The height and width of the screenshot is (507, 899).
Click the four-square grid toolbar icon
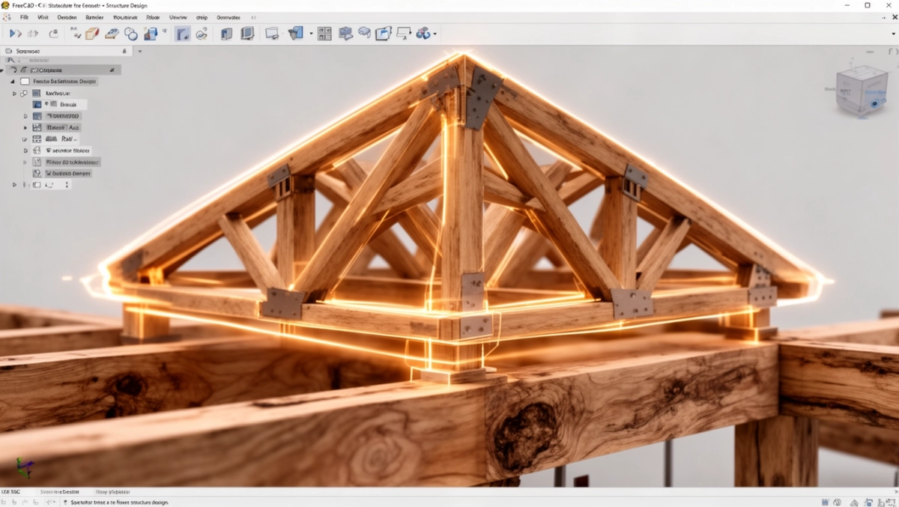coord(324,34)
